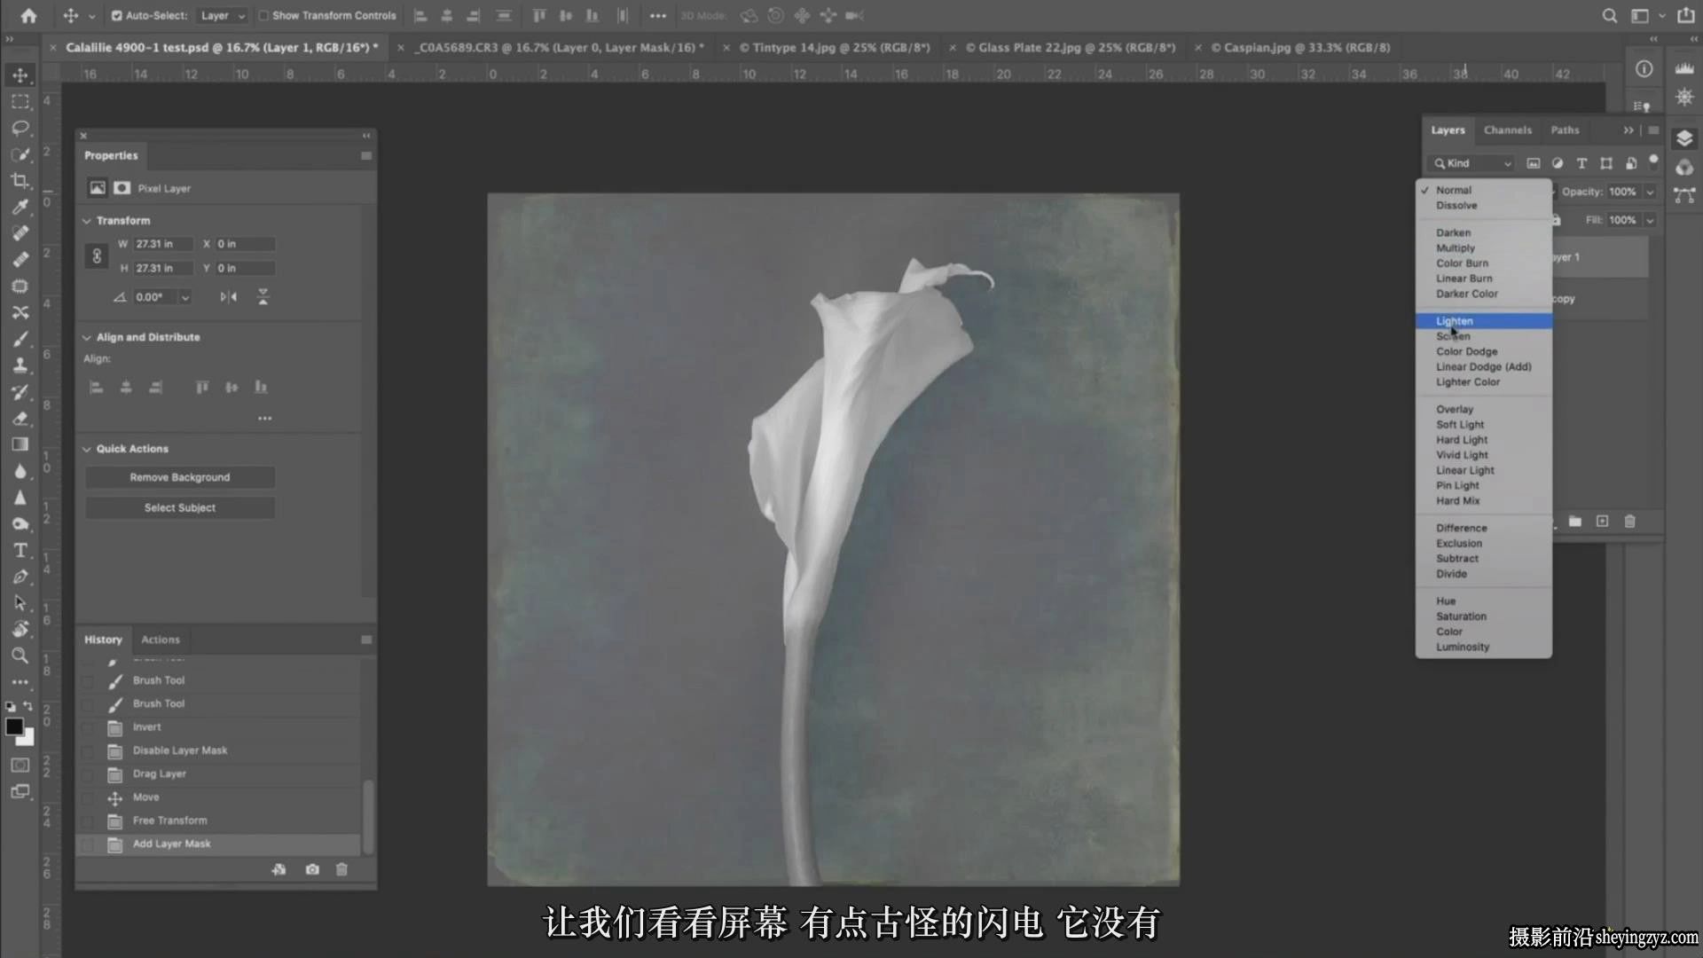The width and height of the screenshot is (1703, 958).
Task: Open the Fill slider dropdown arrow
Action: click(1650, 220)
